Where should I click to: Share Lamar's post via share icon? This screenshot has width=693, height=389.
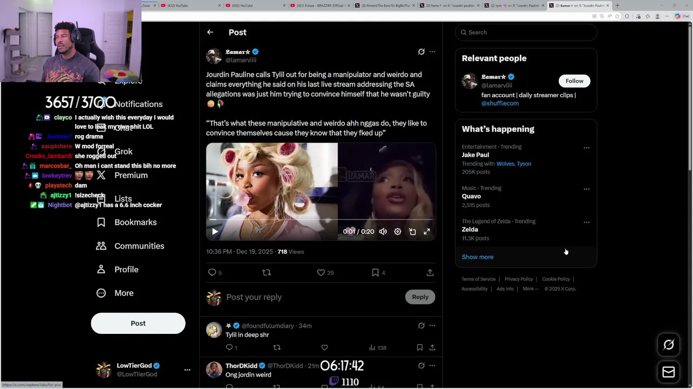[430, 273]
